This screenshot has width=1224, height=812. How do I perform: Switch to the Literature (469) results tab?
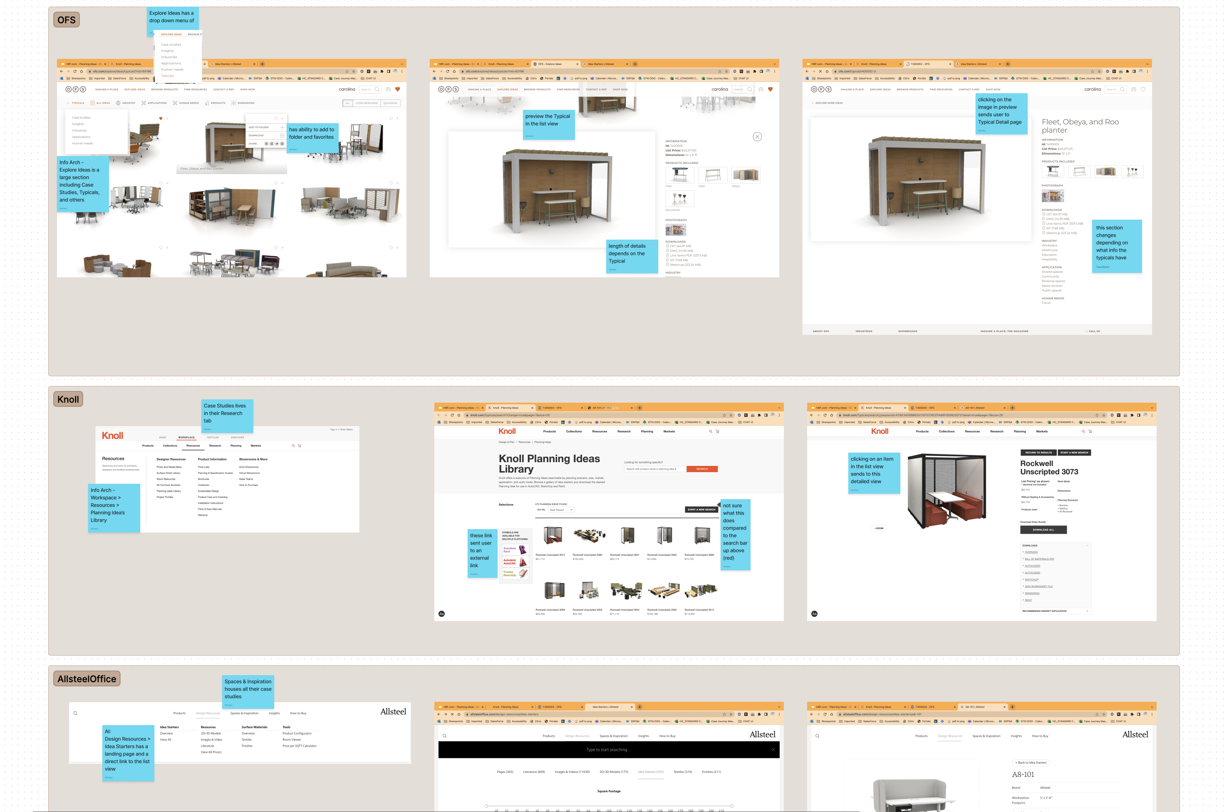[x=534, y=772]
